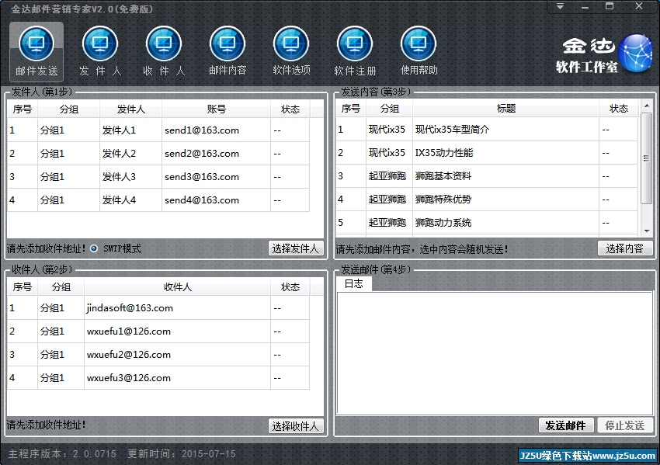Click scroll down arrow in content list
Viewport: 660px width, 465px height.
click(647, 231)
